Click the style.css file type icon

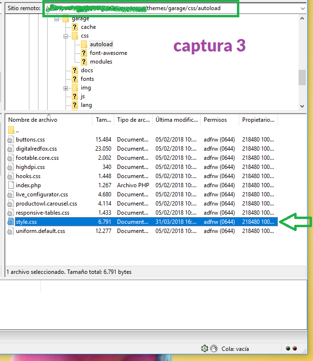pyautogui.click(x=11, y=222)
